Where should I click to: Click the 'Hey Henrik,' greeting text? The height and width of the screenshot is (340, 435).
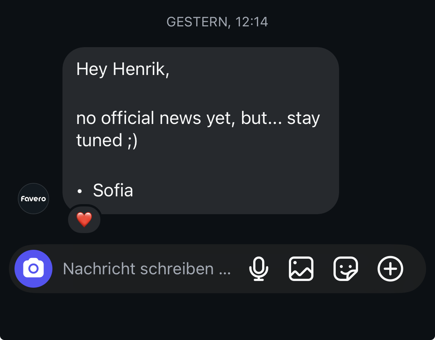[123, 69]
